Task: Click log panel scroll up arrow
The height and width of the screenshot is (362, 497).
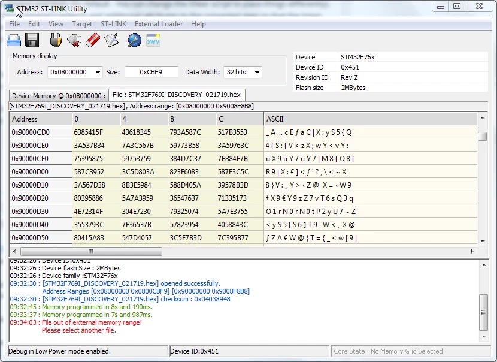Action: (x=483, y=264)
